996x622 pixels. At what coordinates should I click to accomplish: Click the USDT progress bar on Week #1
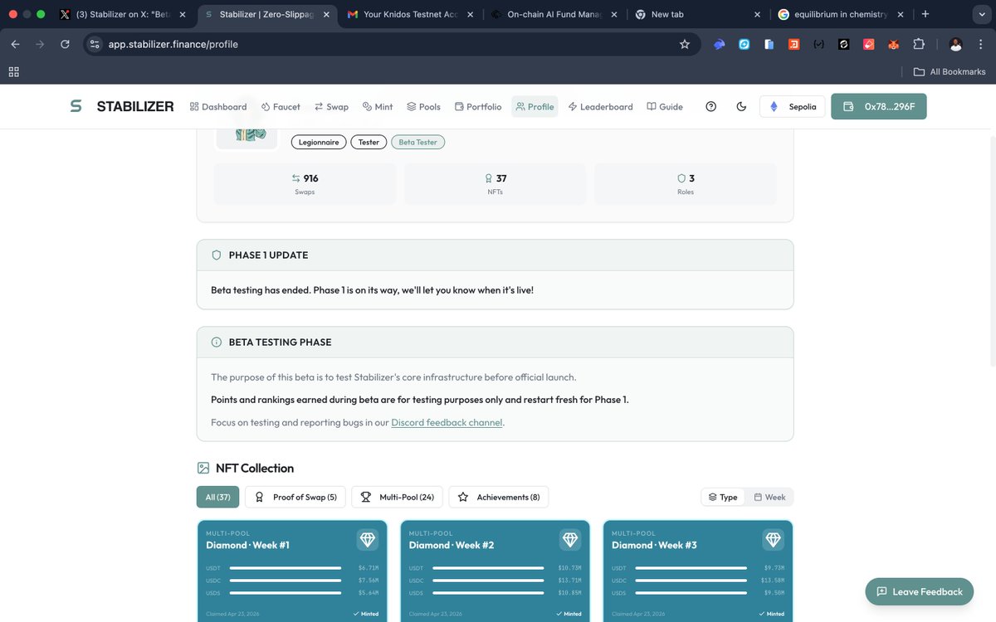tap(285, 568)
